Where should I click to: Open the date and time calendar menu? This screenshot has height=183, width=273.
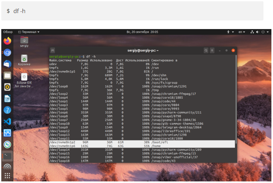142,32
